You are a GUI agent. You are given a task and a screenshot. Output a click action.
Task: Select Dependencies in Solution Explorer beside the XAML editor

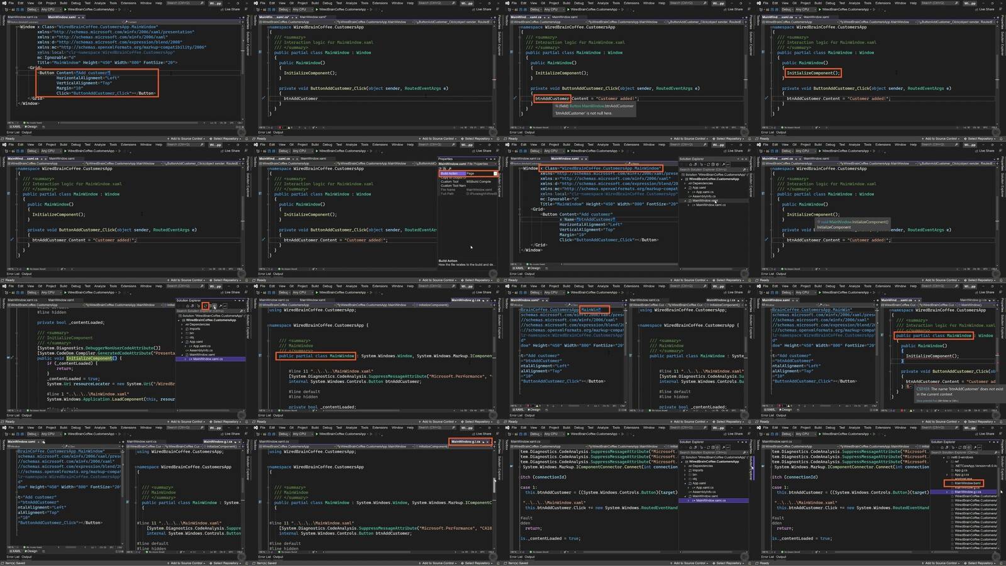point(703,184)
